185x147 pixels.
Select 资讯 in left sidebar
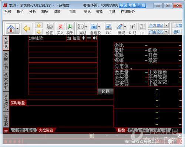pyautogui.click(x=6, y=43)
